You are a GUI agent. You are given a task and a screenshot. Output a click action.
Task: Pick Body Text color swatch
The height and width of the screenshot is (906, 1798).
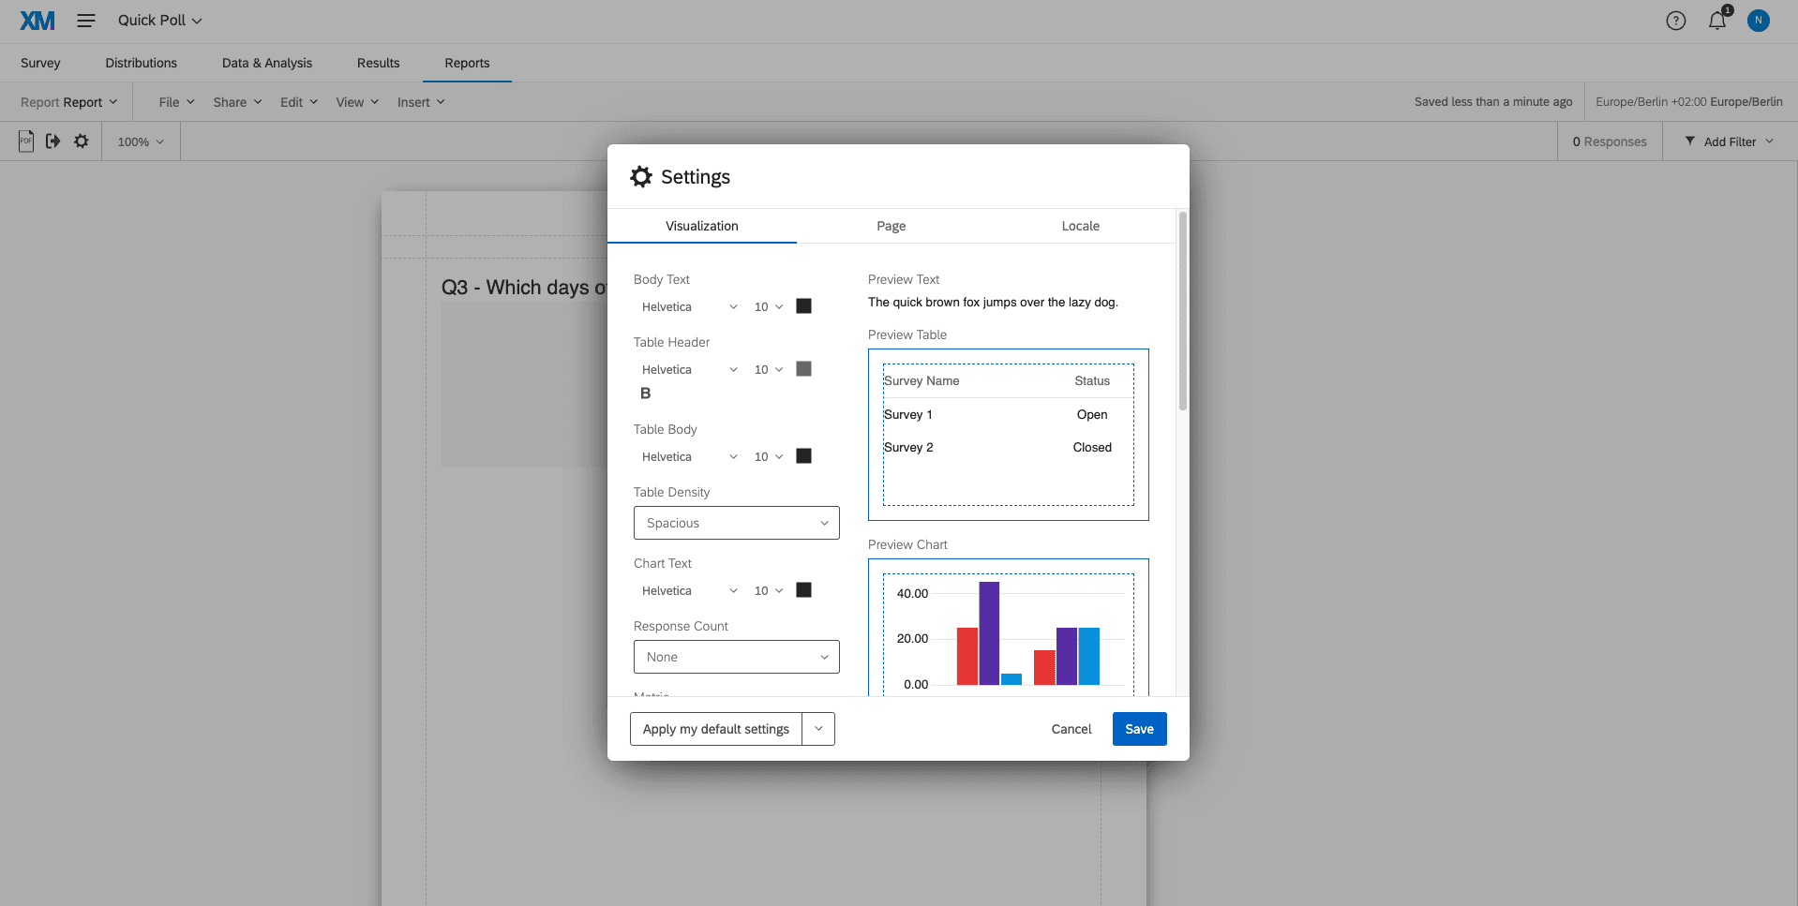[804, 306]
